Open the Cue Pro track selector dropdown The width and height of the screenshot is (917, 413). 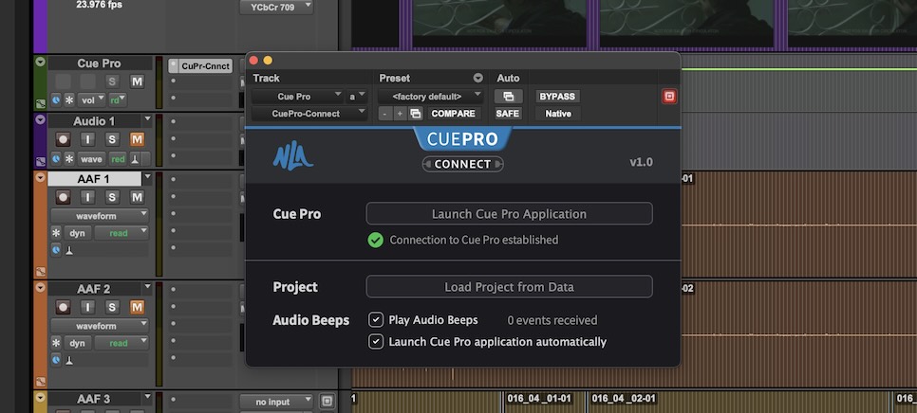pyautogui.click(x=298, y=97)
